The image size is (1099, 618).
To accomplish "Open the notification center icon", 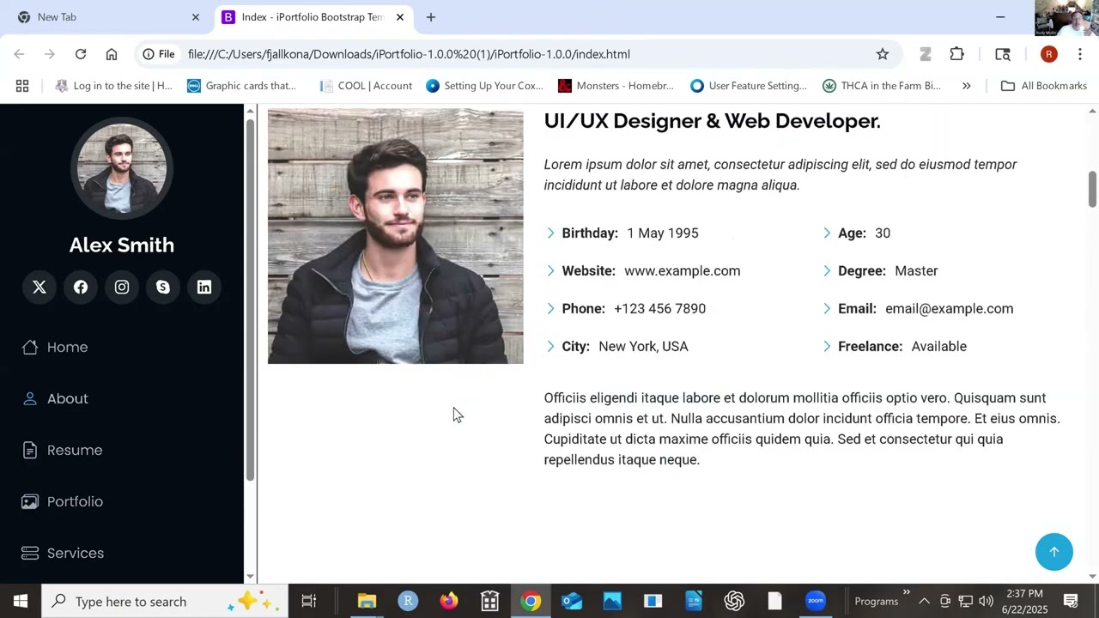I will click(1071, 601).
